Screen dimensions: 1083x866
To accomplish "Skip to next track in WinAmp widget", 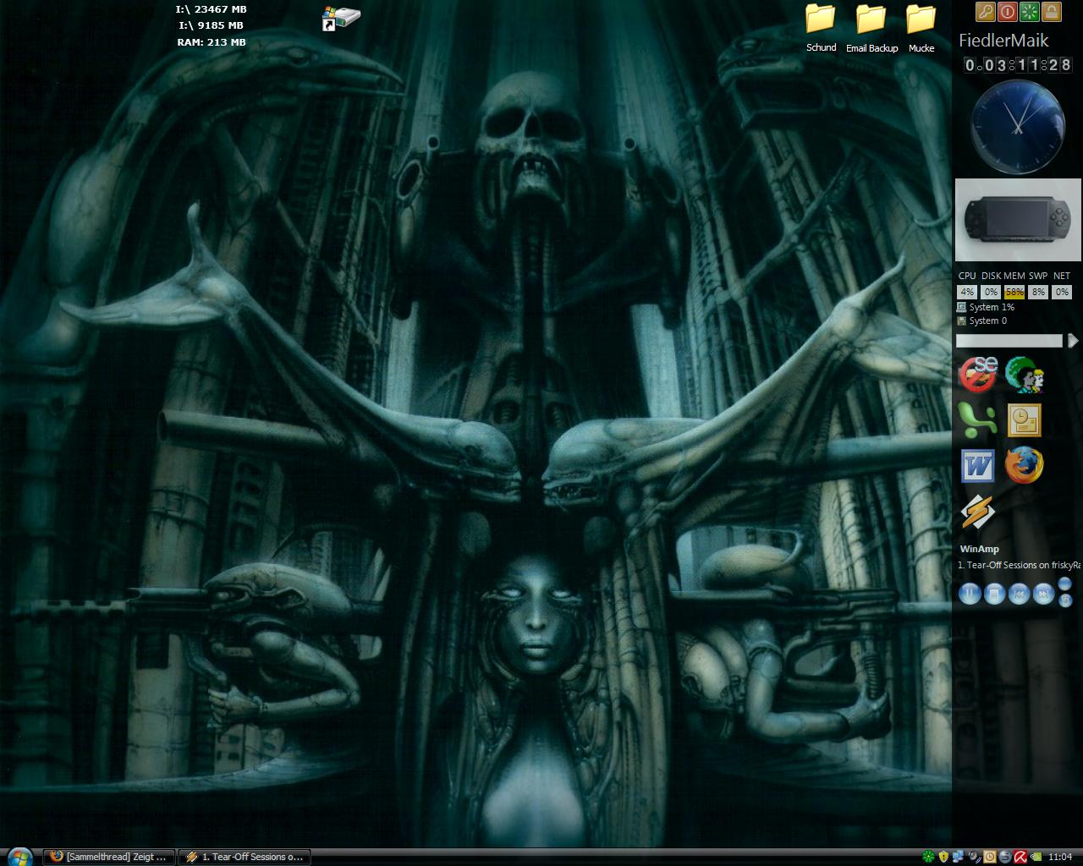I will click(1043, 594).
